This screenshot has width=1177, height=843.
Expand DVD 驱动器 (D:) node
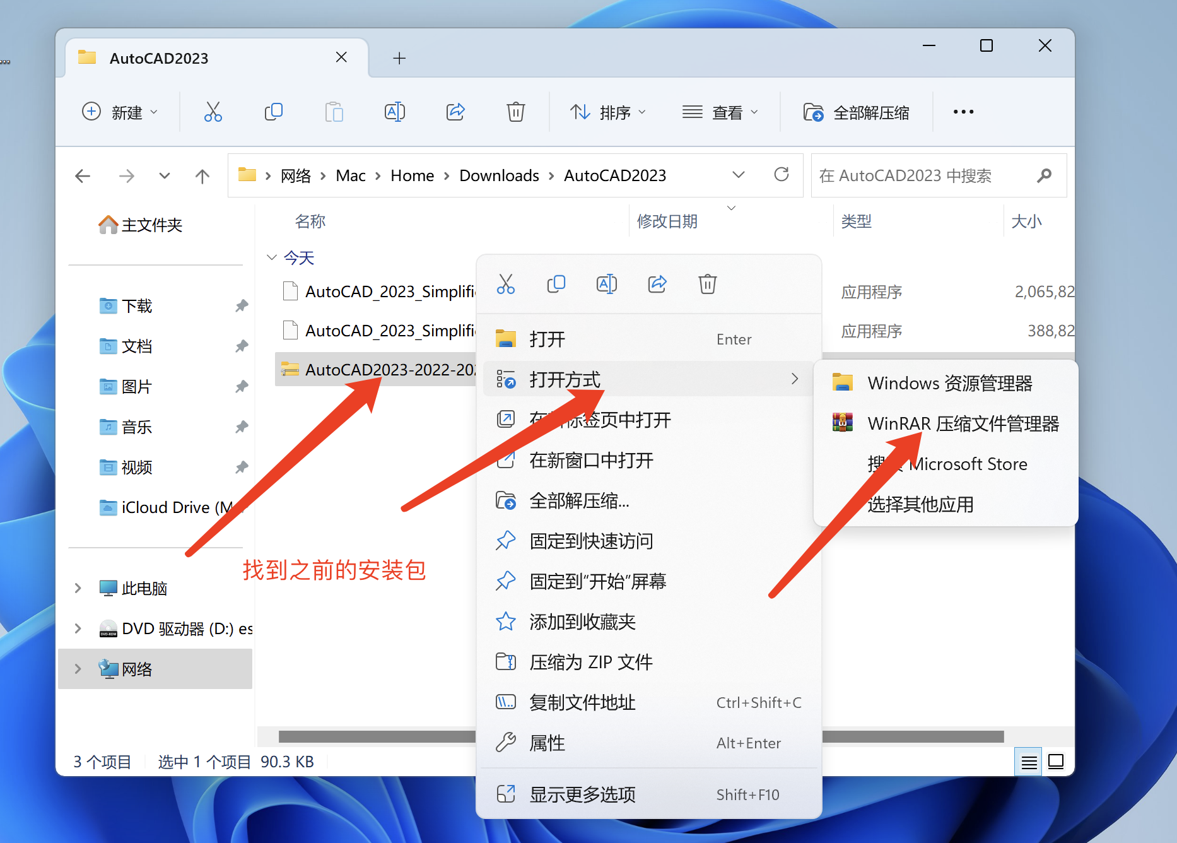pyautogui.click(x=78, y=628)
